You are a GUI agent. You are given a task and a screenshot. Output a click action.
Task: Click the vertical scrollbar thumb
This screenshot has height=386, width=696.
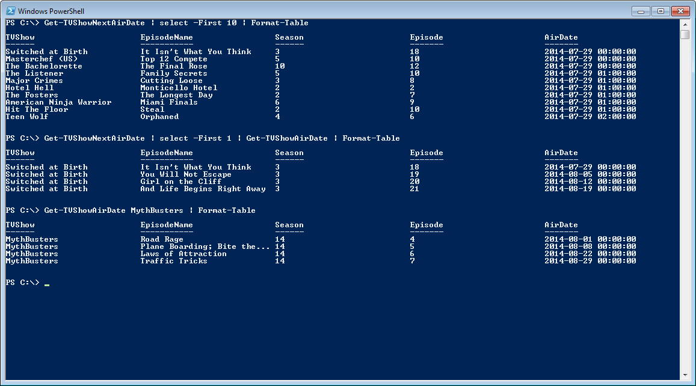click(685, 34)
